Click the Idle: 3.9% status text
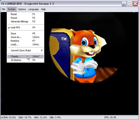 55,117
